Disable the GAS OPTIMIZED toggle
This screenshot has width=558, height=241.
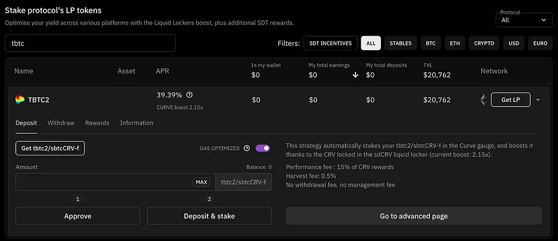coord(263,148)
